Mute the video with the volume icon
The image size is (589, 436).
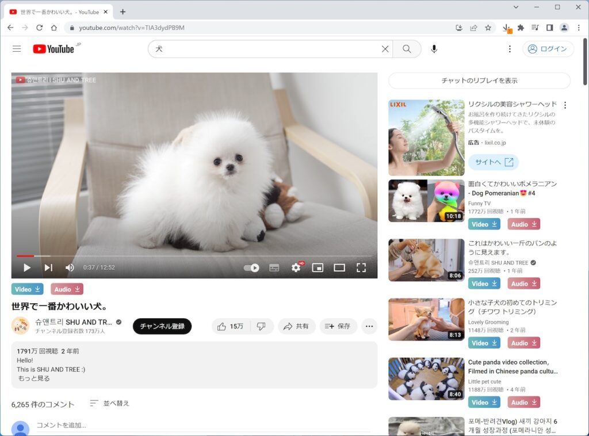[69, 267]
